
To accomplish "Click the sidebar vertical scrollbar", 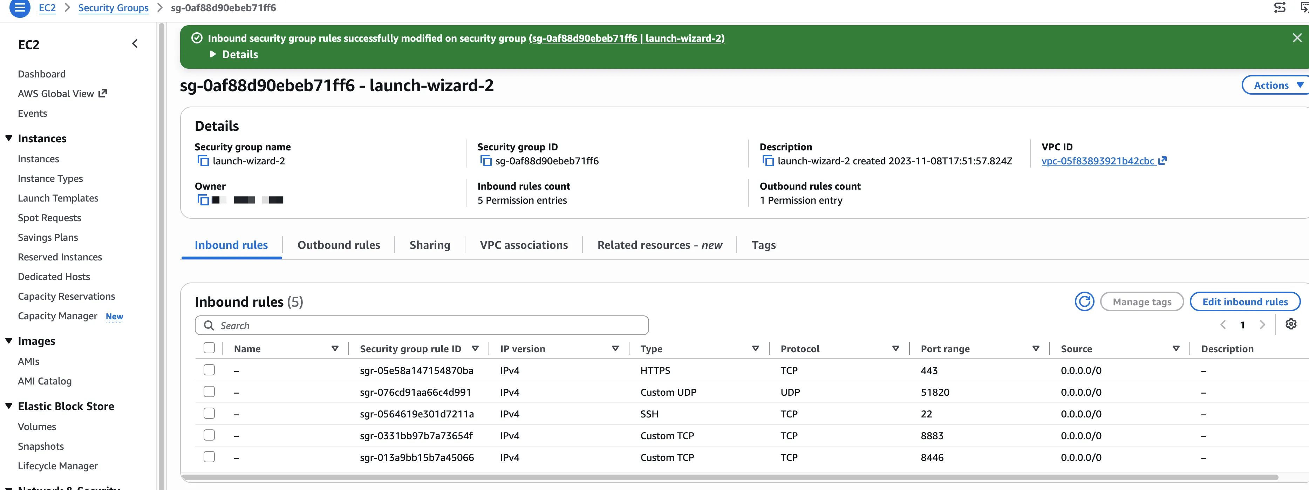I will point(162,256).
